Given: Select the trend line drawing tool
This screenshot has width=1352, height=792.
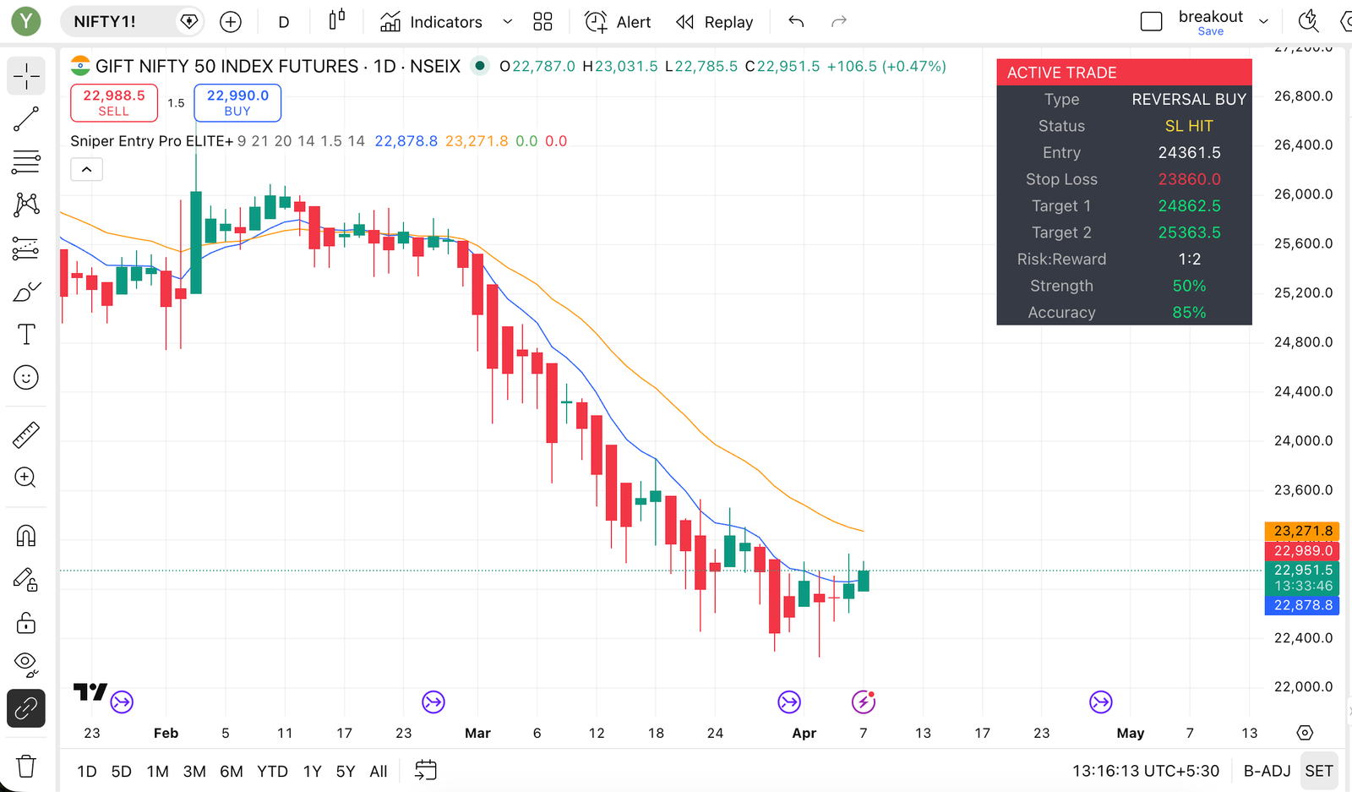Looking at the screenshot, I should click(x=26, y=119).
